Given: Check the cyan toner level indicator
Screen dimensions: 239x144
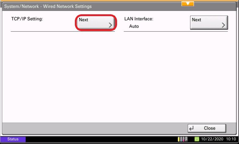Looking at the screenshot, I should [181, 139].
